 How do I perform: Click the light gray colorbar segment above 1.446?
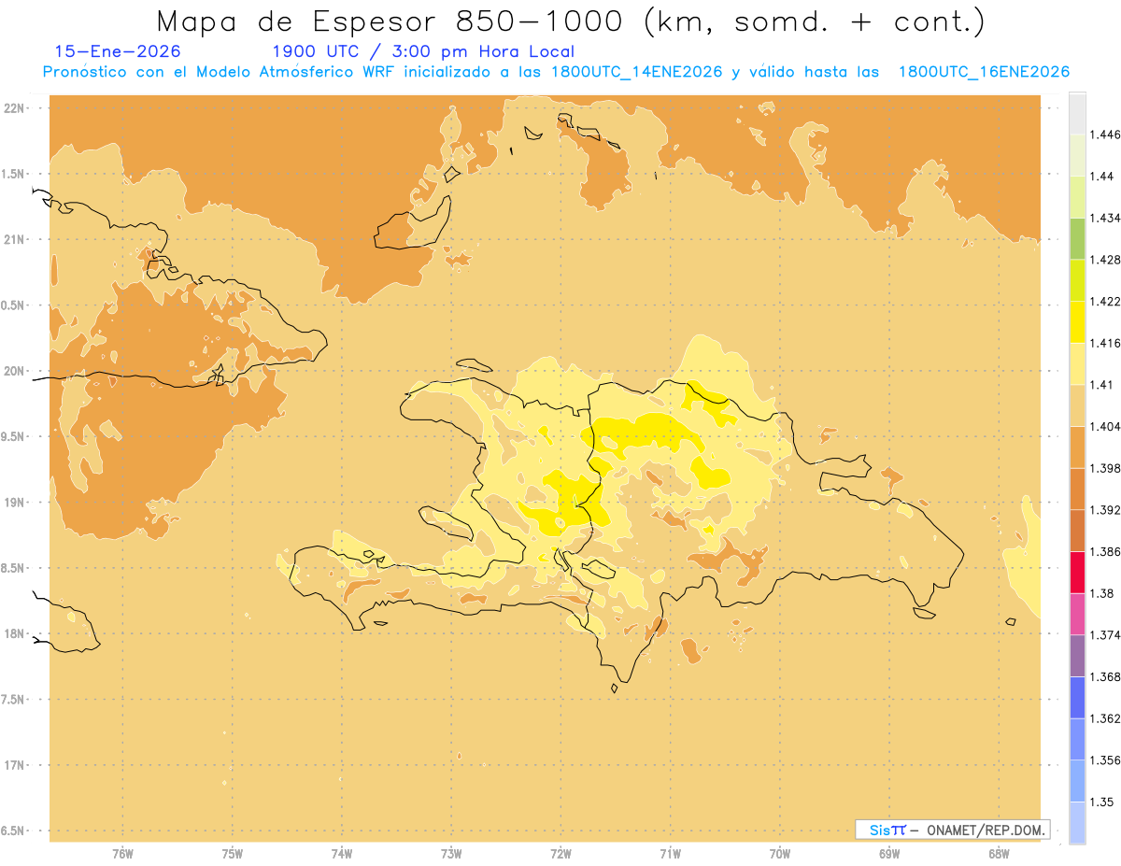point(1077,114)
